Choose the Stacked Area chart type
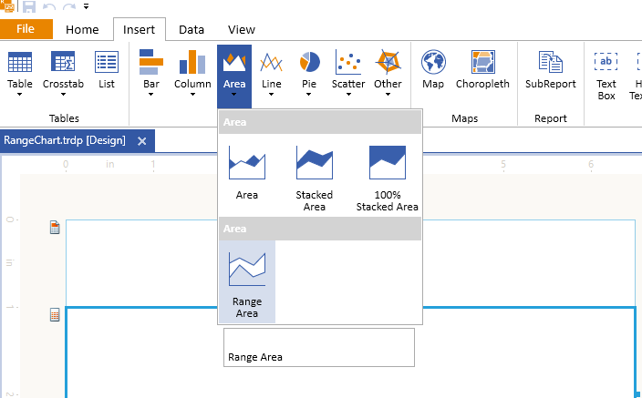 [315, 179]
